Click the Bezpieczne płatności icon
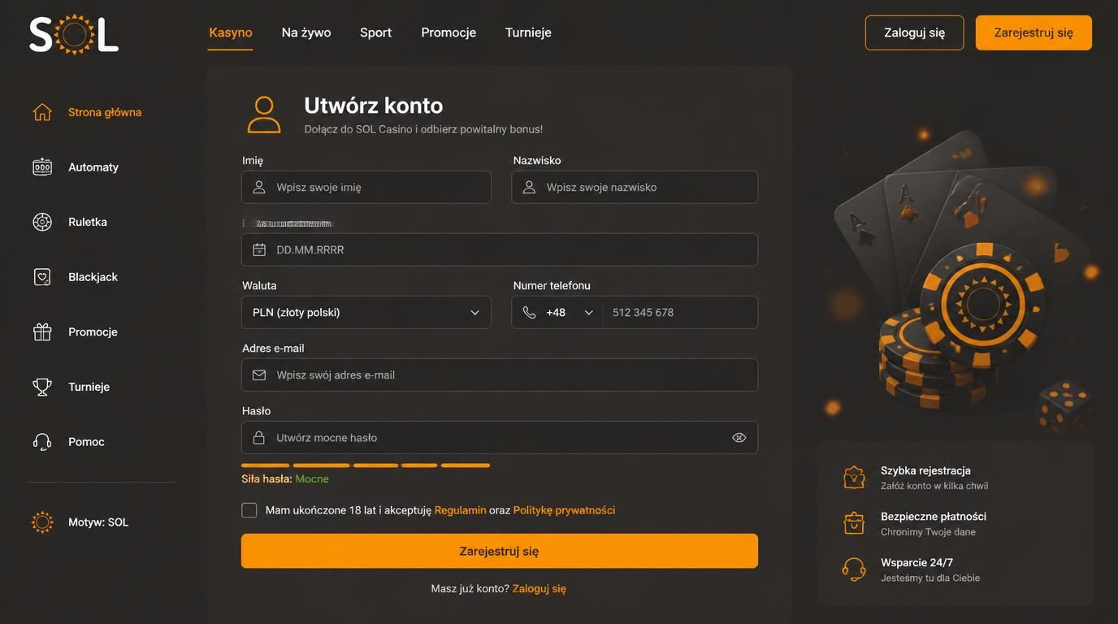Viewport: 1118px width, 624px height. (854, 523)
